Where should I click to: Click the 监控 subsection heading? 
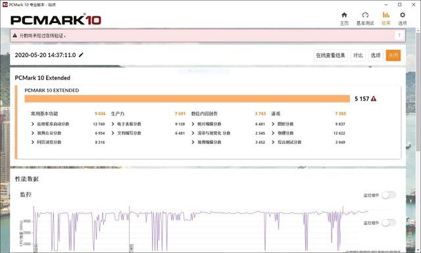(26, 195)
